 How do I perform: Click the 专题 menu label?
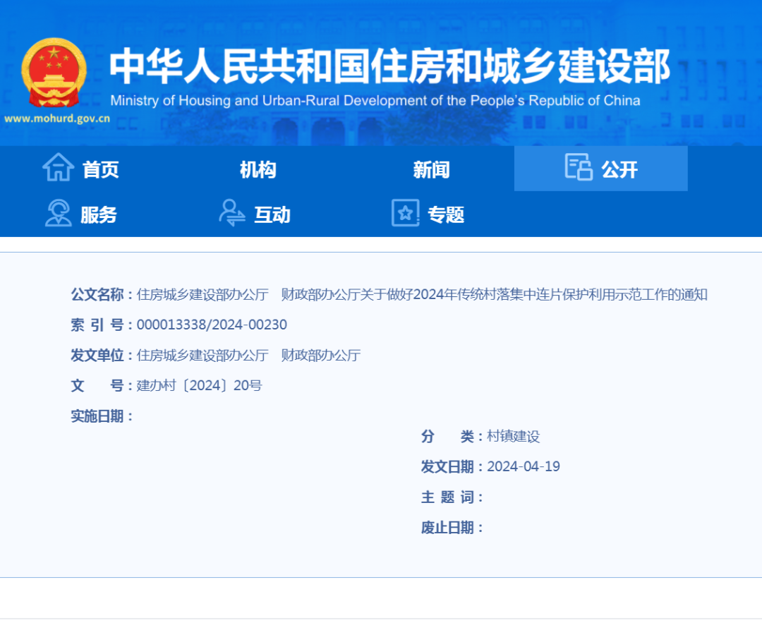point(446,214)
